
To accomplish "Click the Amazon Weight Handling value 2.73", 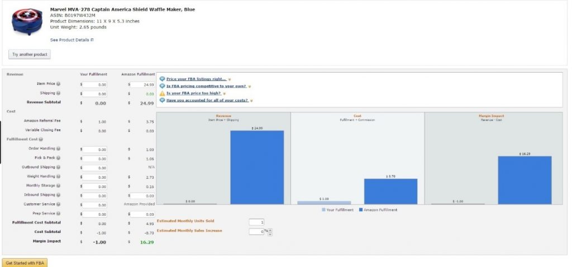I will point(150,177).
